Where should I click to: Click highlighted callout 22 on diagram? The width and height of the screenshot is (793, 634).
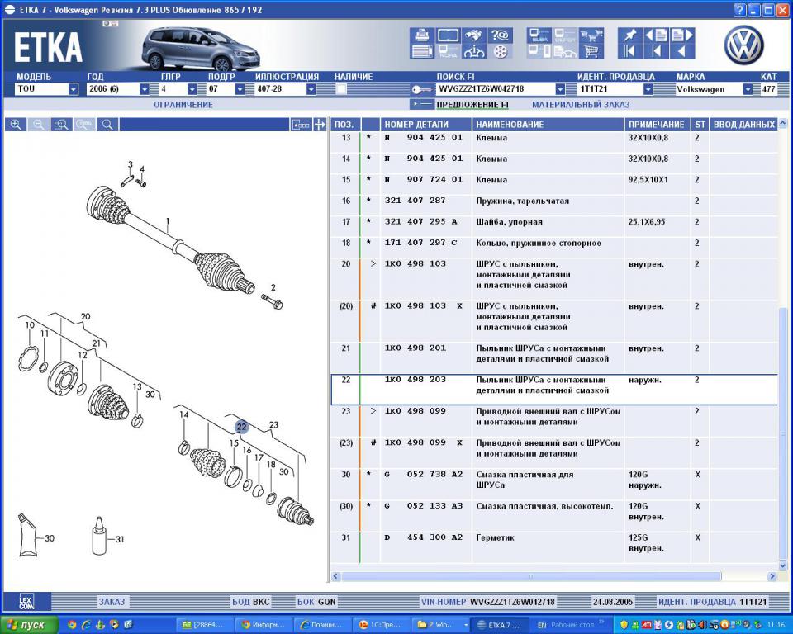click(241, 427)
